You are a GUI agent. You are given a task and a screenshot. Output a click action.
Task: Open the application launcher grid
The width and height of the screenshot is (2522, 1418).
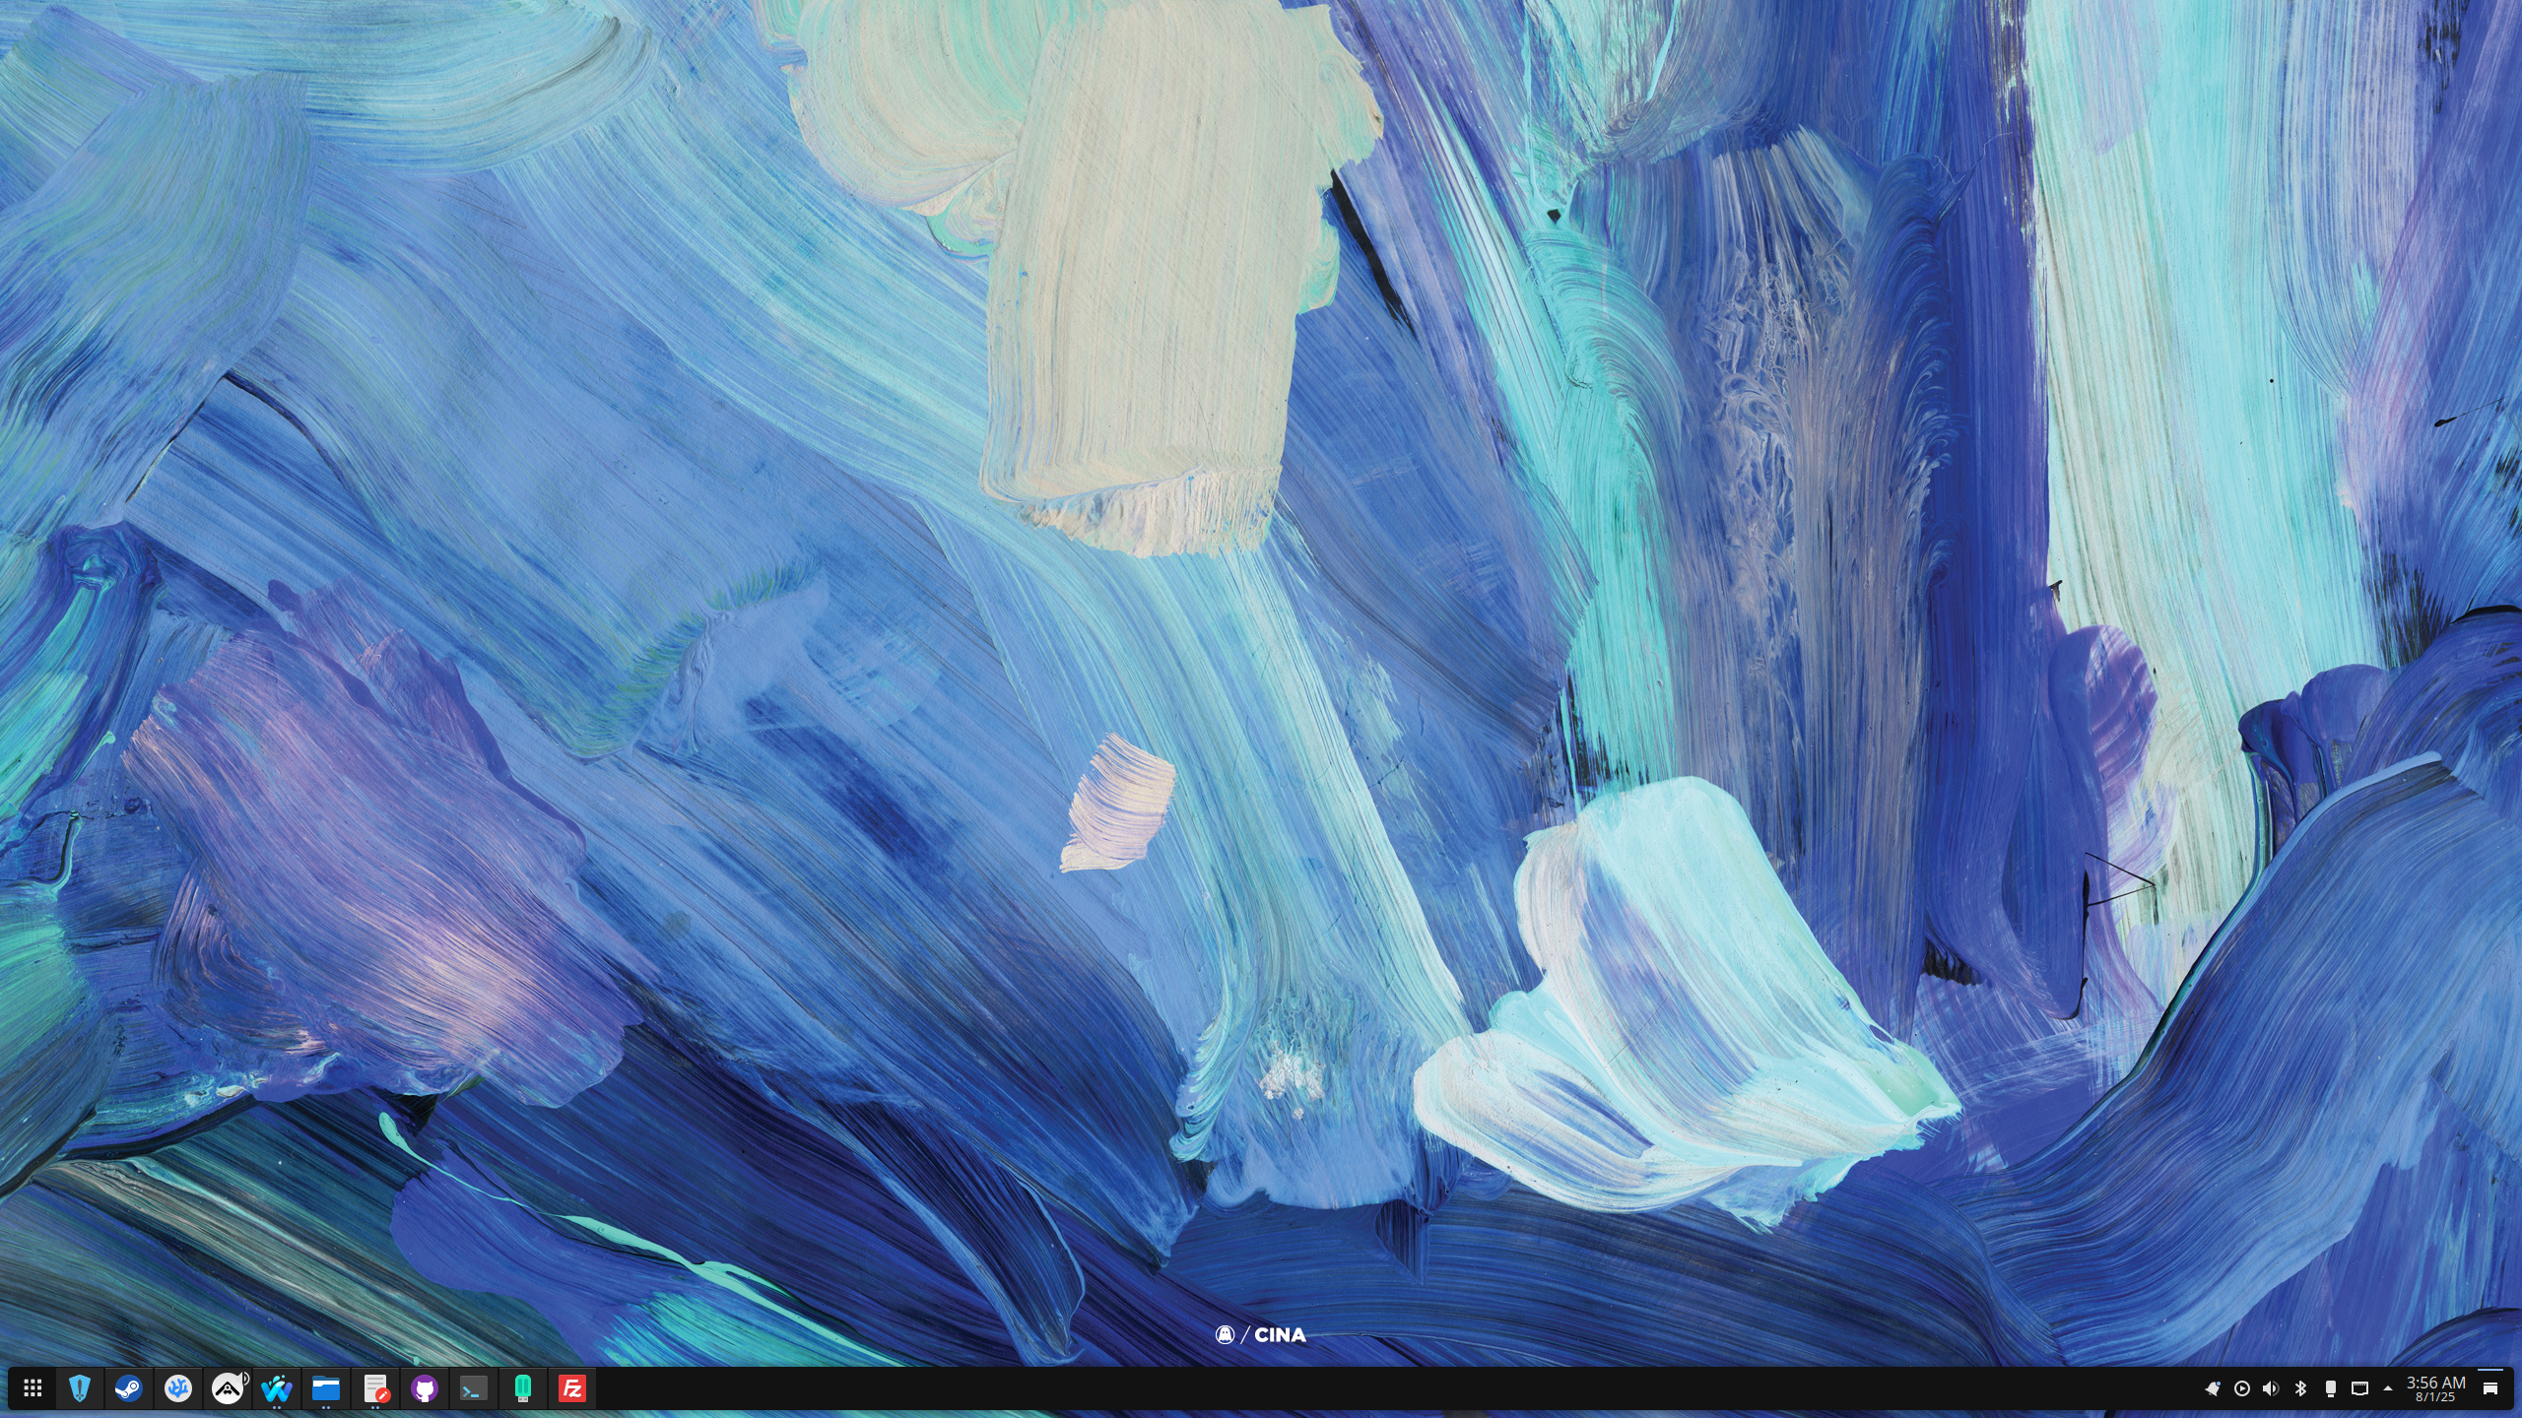click(x=32, y=1388)
